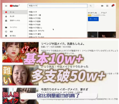The width and height of the screenshot is (119, 104).
Task: Choose the first suggestion 中国メイク
Action: click(x=57, y=12)
